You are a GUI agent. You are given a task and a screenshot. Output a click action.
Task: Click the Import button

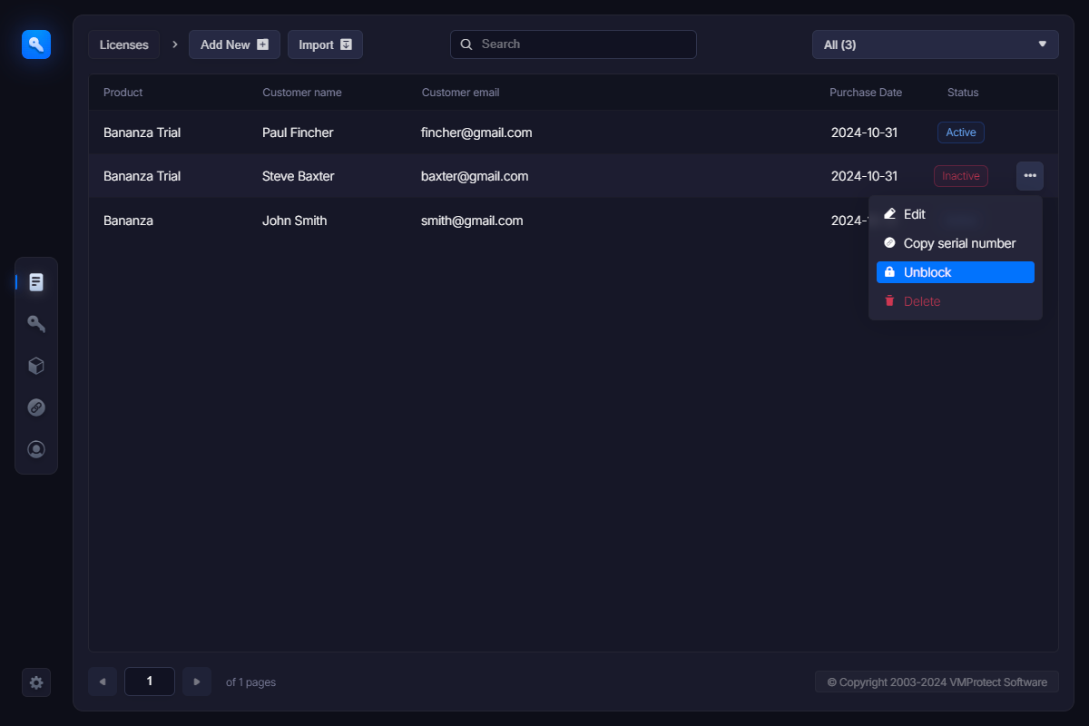[325, 44]
